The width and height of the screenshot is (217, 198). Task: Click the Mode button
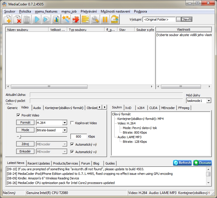25,130
